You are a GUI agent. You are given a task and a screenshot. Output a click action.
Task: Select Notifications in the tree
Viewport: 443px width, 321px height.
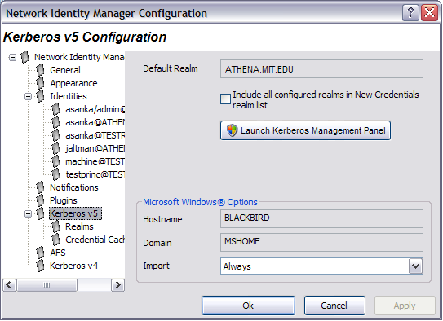coord(74,187)
